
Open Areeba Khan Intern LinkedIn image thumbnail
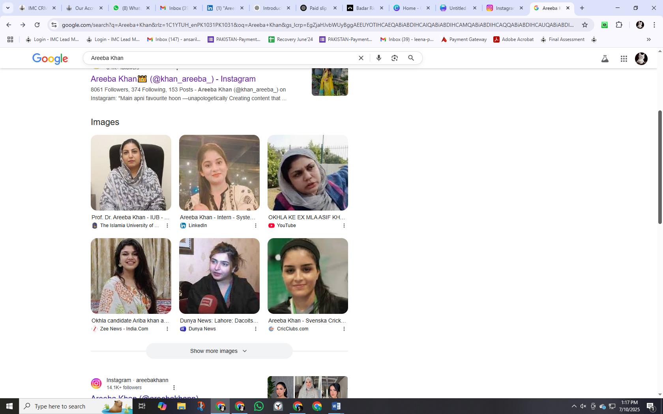[x=219, y=173]
